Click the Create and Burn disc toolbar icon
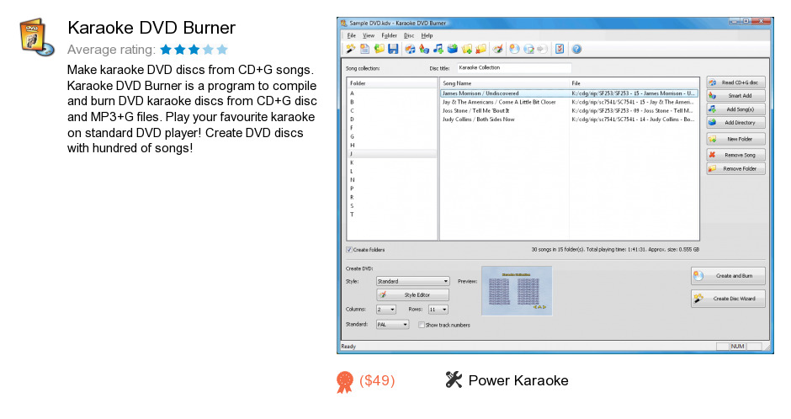791x419 pixels. [514, 49]
